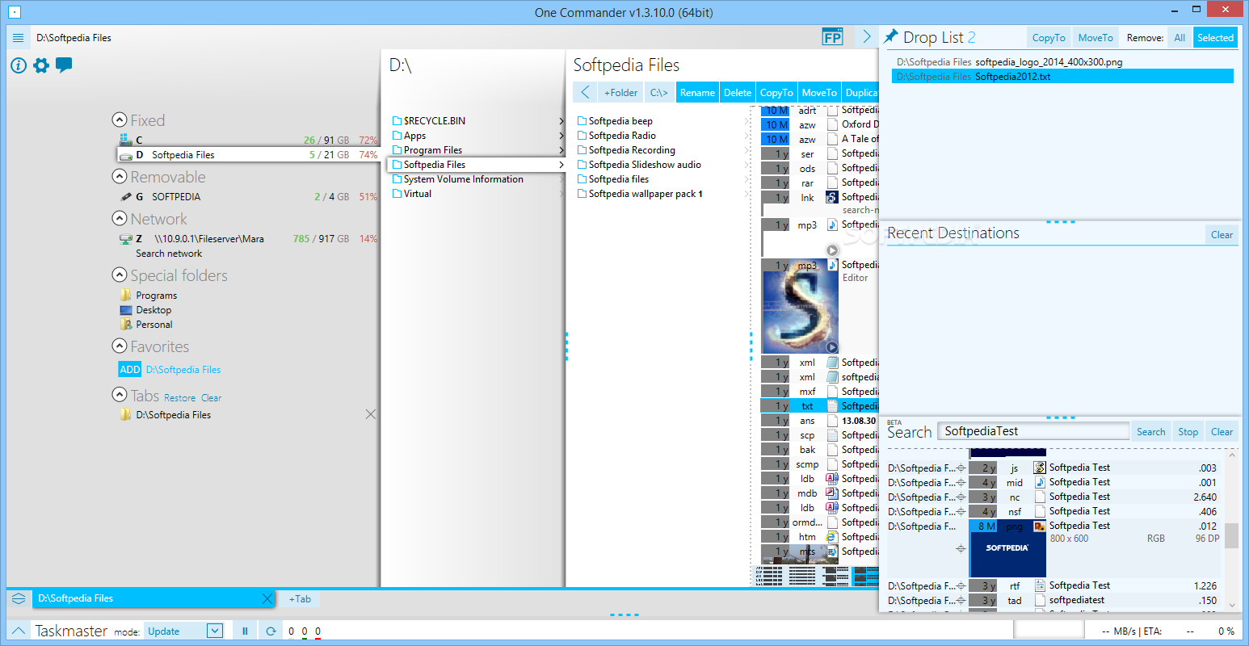1249x646 pixels.
Task: Click the file toolbar MoveTo button
Action: click(x=819, y=92)
